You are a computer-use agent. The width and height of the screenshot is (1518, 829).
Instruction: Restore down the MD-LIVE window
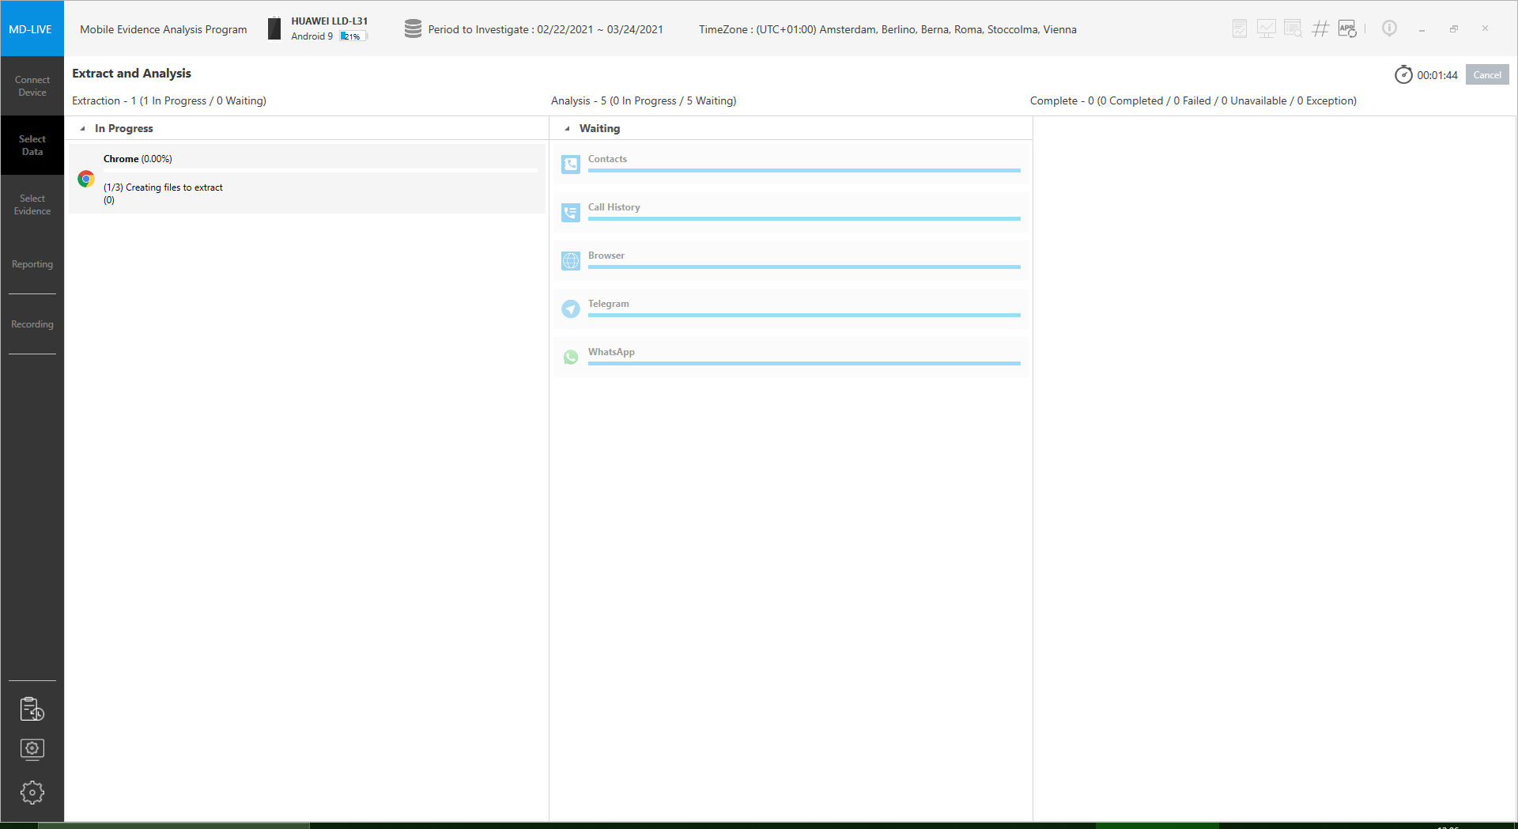pyautogui.click(x=1453, y=29)
